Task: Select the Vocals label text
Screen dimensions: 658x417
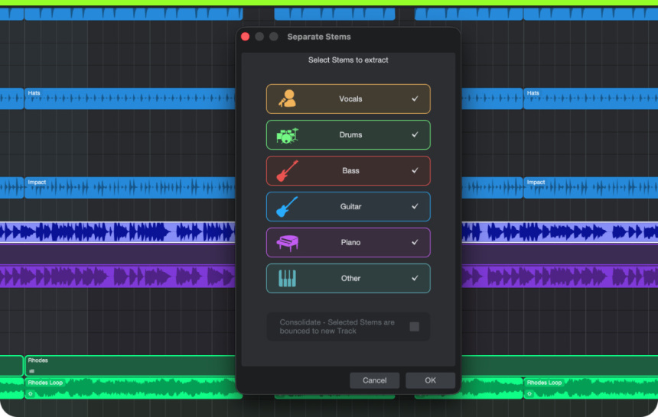Action: pyautogui.click(x=350, y=99)
